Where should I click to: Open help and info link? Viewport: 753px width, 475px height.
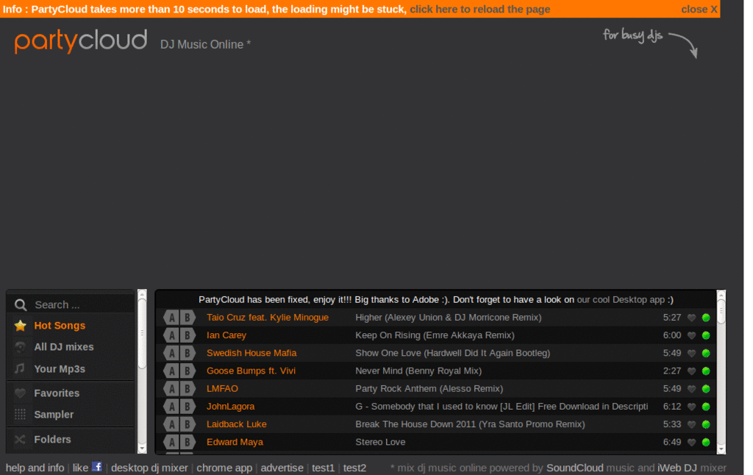(35, 468)
